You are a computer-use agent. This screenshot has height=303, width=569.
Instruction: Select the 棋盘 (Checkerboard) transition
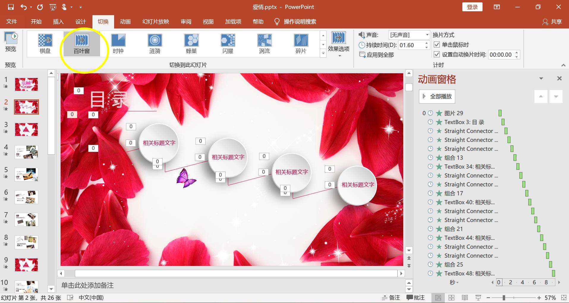point(45,44)
